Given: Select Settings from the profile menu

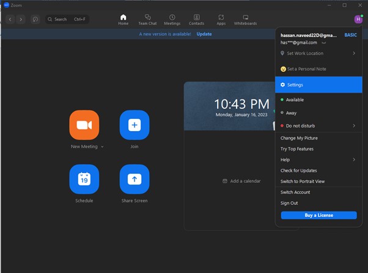Looking at the screenshot, I should tap(295, 85).
